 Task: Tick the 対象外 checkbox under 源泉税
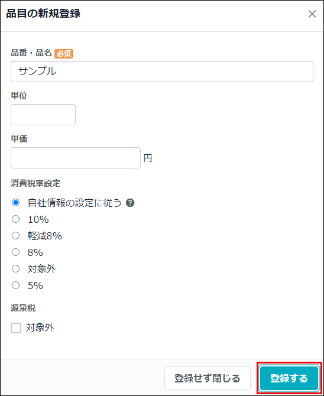(x=16, y=328)
